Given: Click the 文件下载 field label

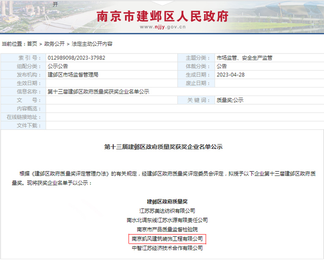Looking at the screenshot, I should point(29,126).
